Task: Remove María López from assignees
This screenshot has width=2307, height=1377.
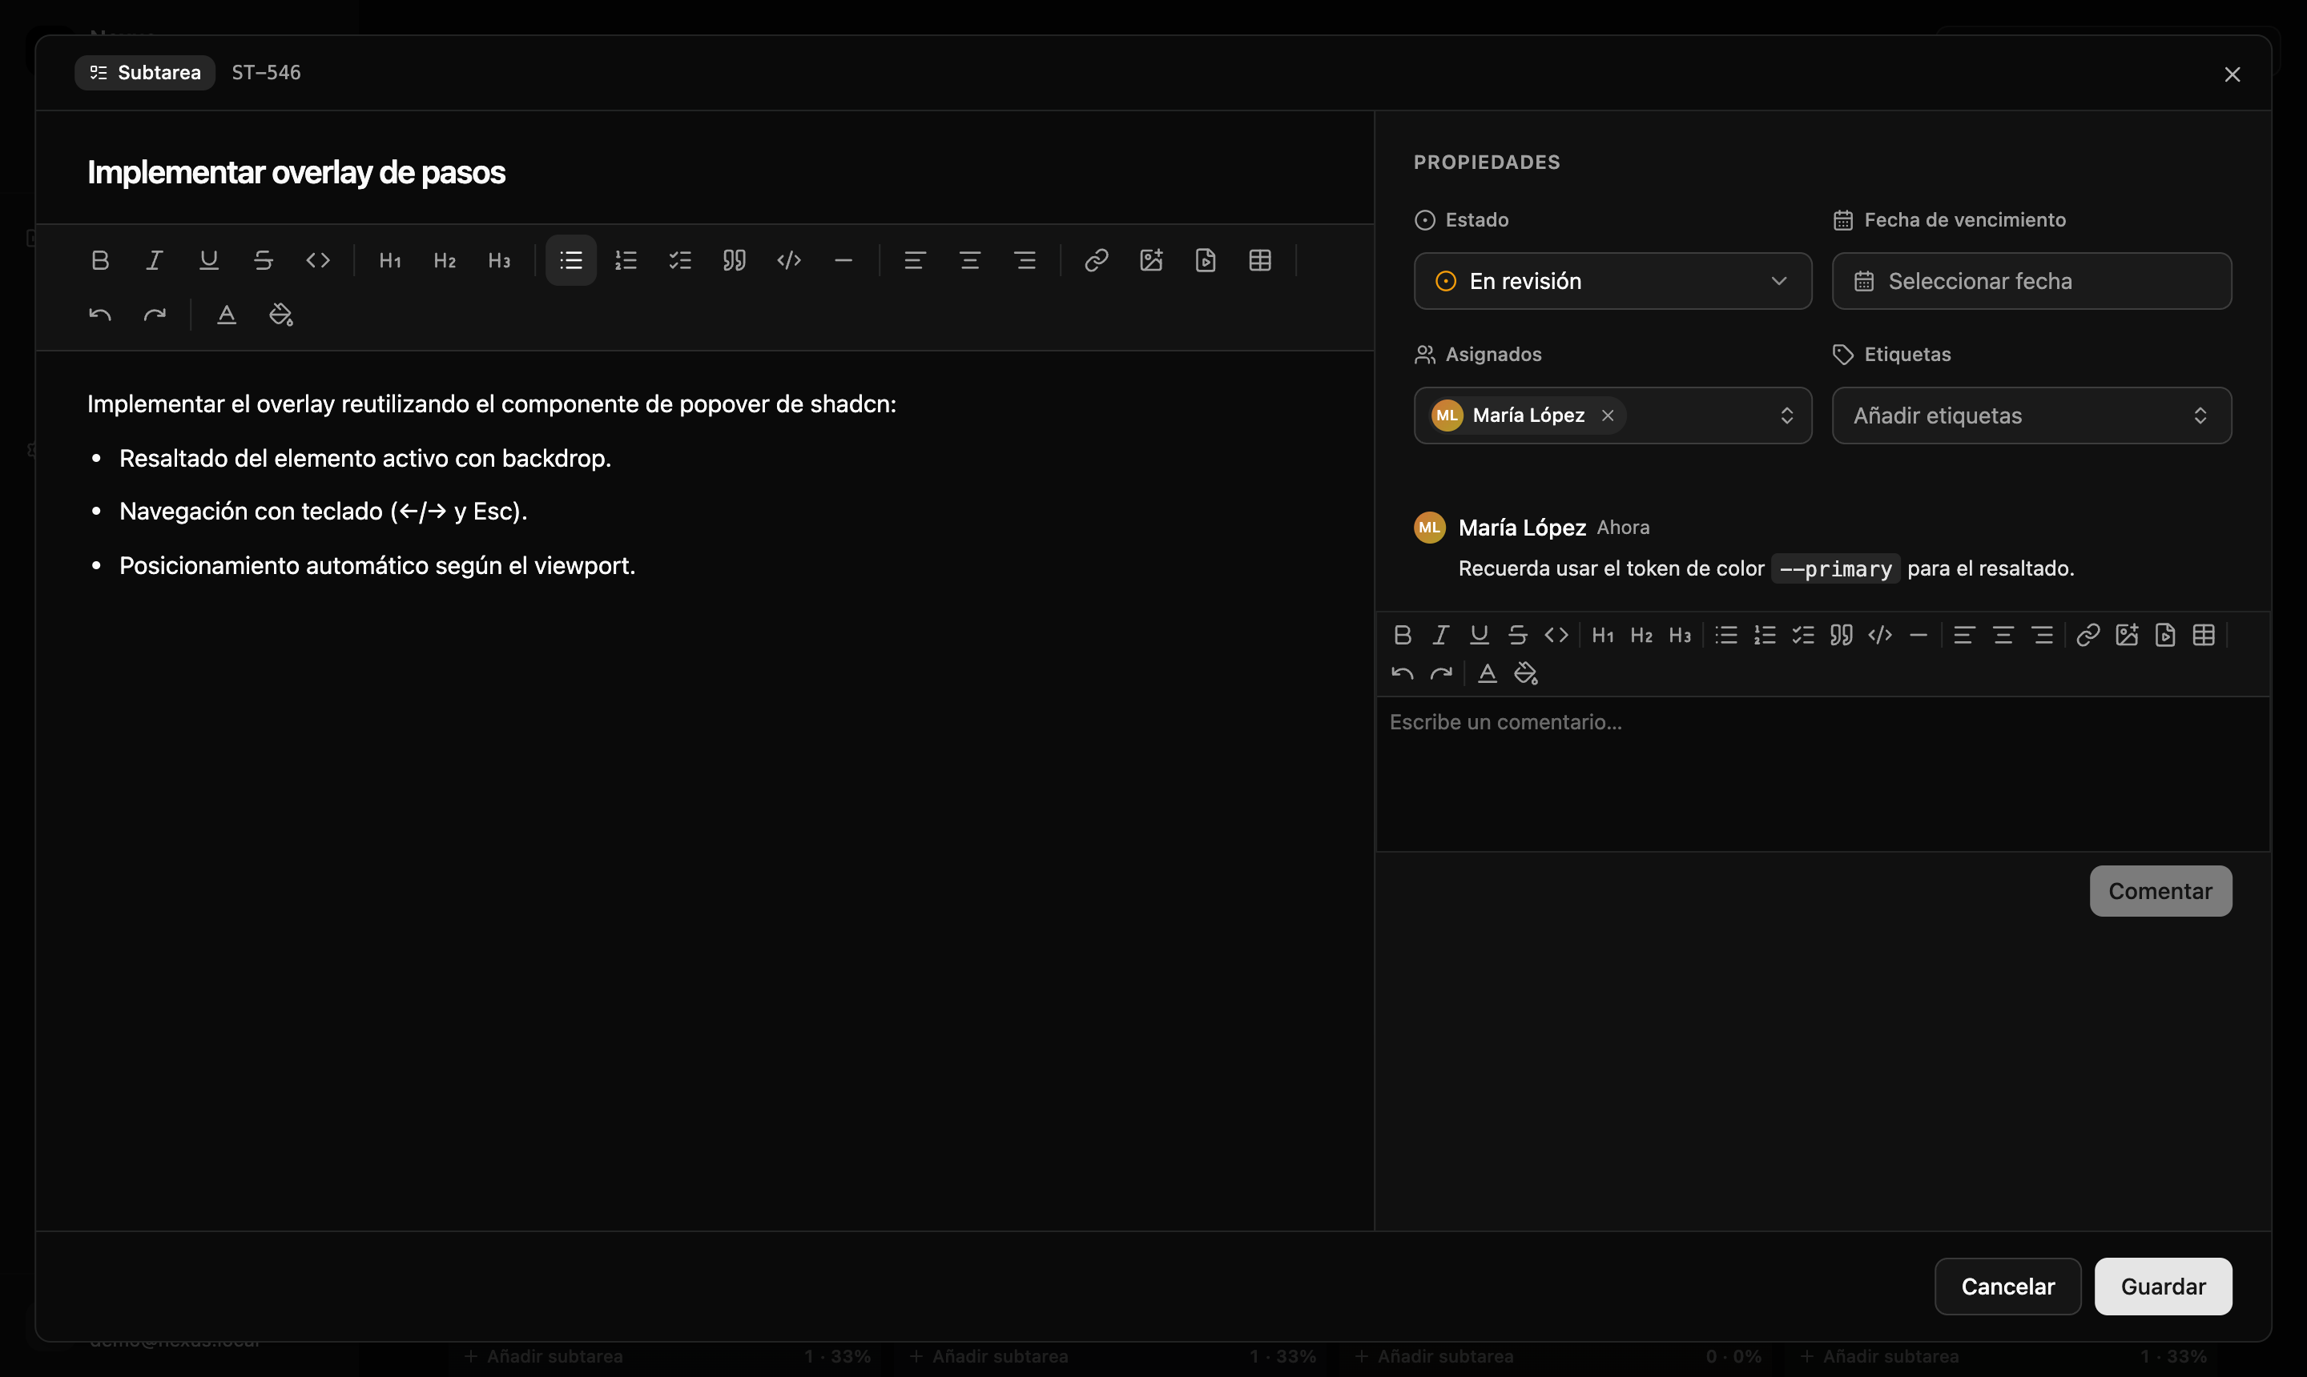Action: point(1608,416)
